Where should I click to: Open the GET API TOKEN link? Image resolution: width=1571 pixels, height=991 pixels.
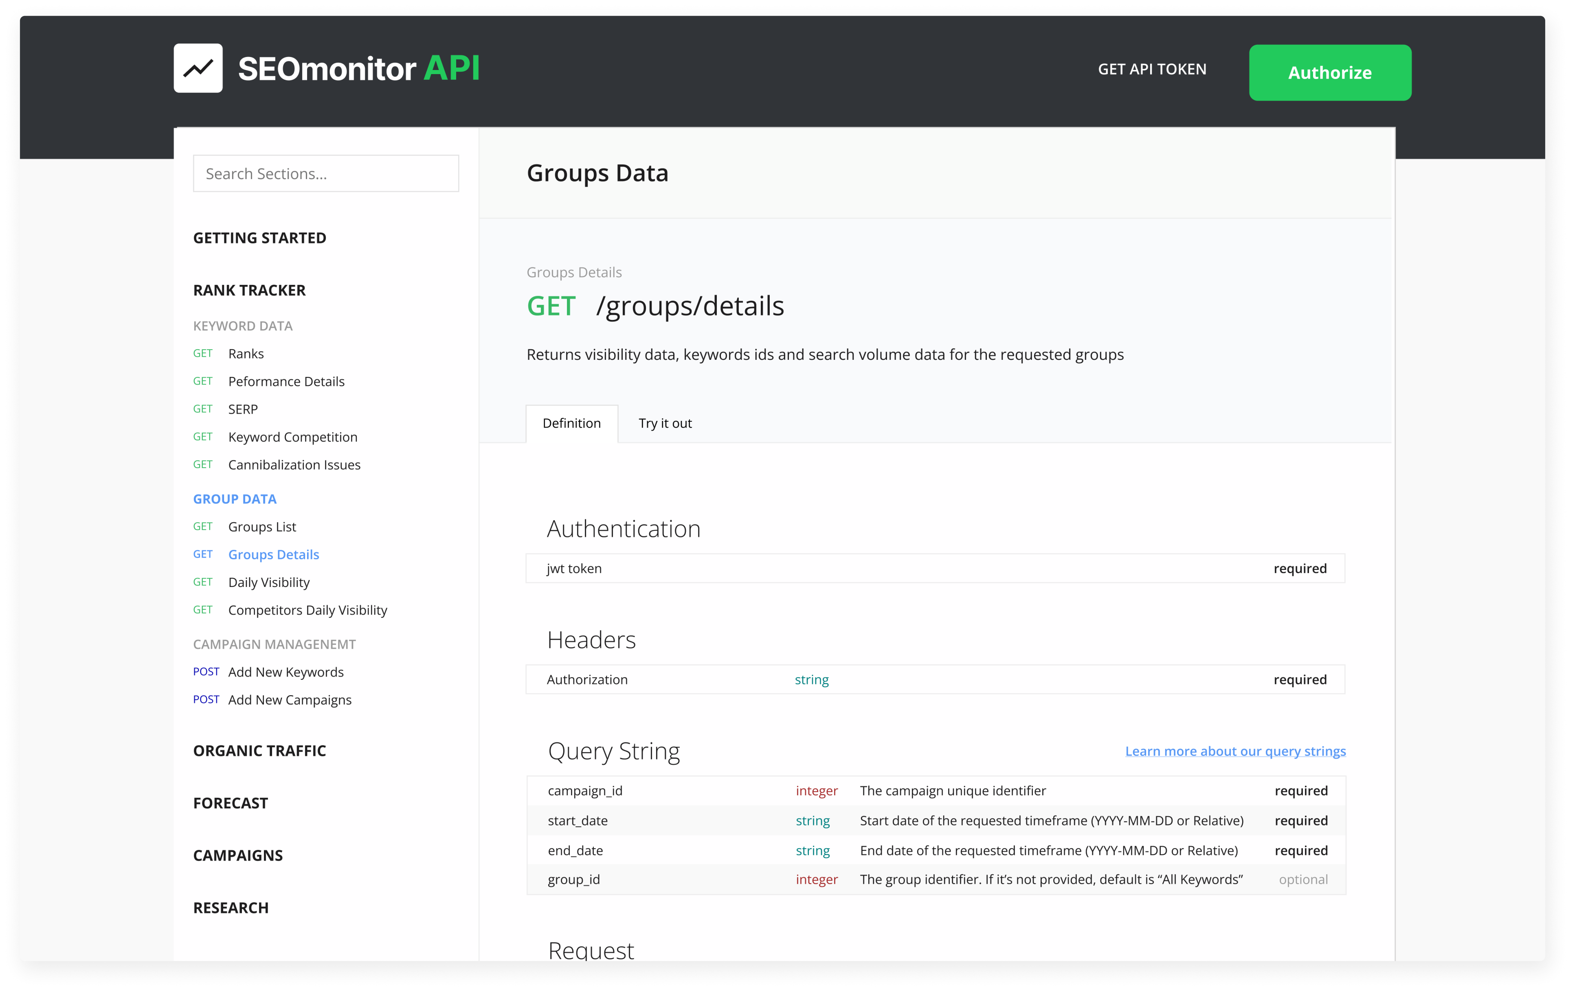tap(1152, 69)
